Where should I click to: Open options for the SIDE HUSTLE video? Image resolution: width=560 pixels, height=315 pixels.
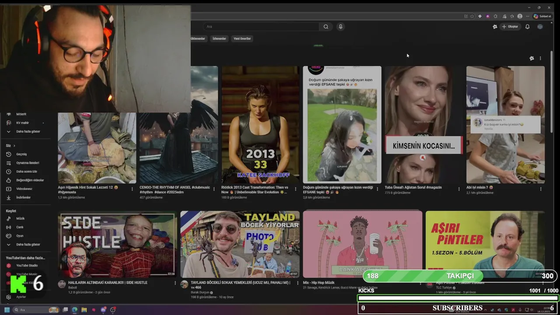[x=175, y=283]
